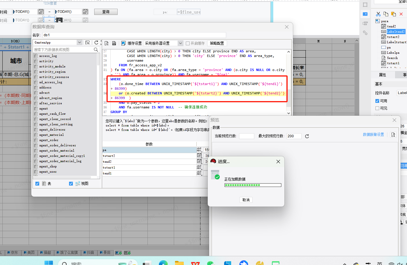Image resolution: width=407 pixels, height=265 pixels.
Task: Select Labeltend2 in the para tree
Action: tap(396, 32)
